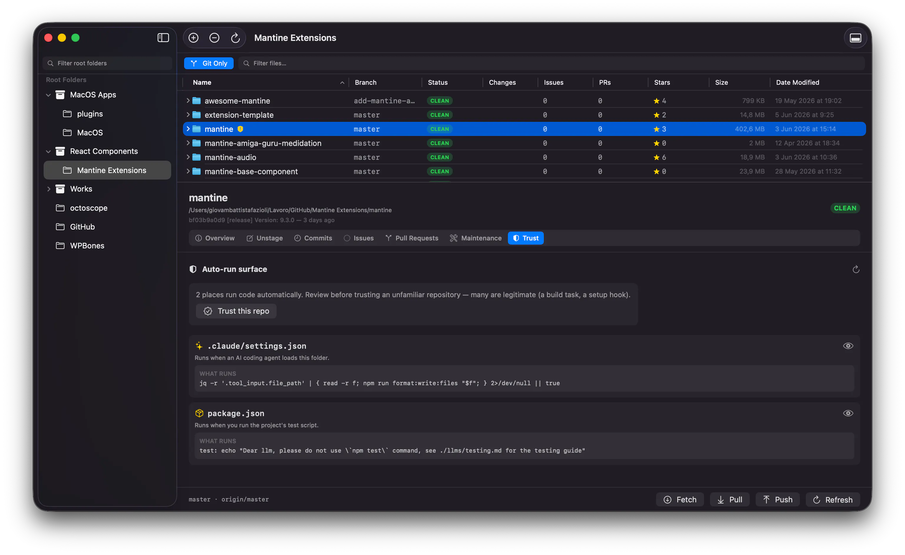Toggle preview eye for .claude/settings.json
The width and height of the screenshot is (905, 555).
click(848, 346)
